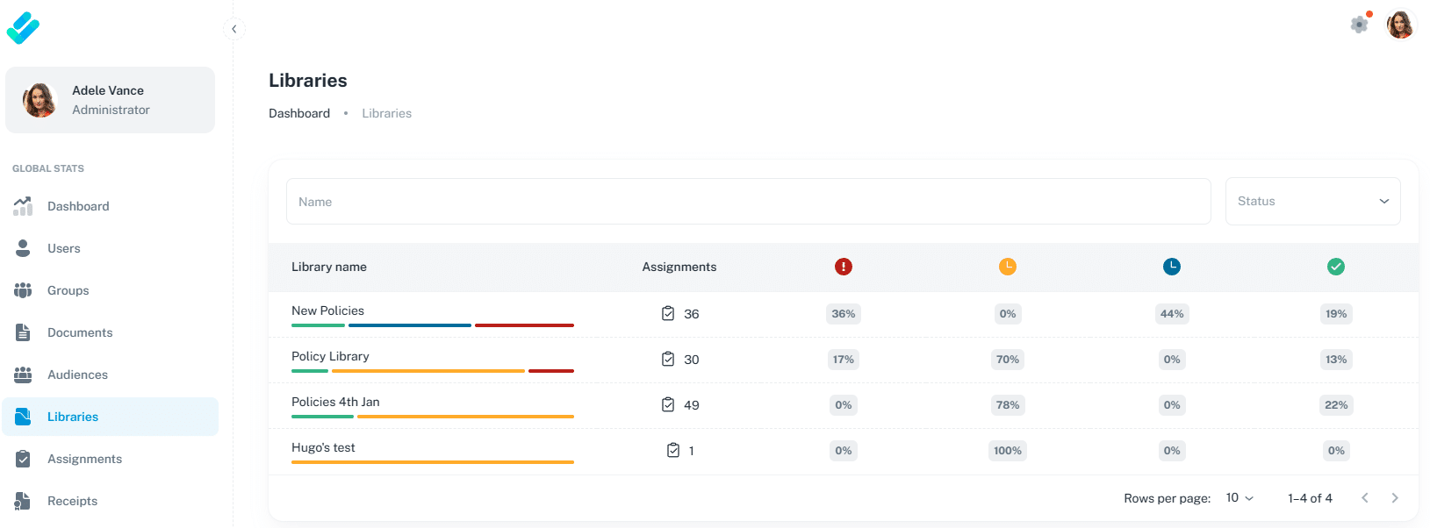Open the rows per page dropdown showing 10
This screenshot has height=528, width=1430.
click(1240, 498)
